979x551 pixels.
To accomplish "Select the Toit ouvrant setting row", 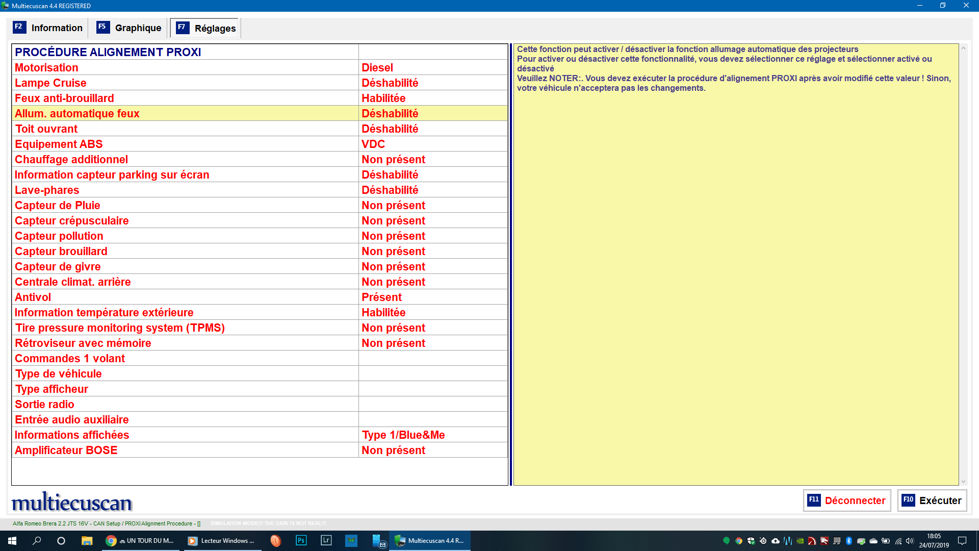I will click(46, 129).
